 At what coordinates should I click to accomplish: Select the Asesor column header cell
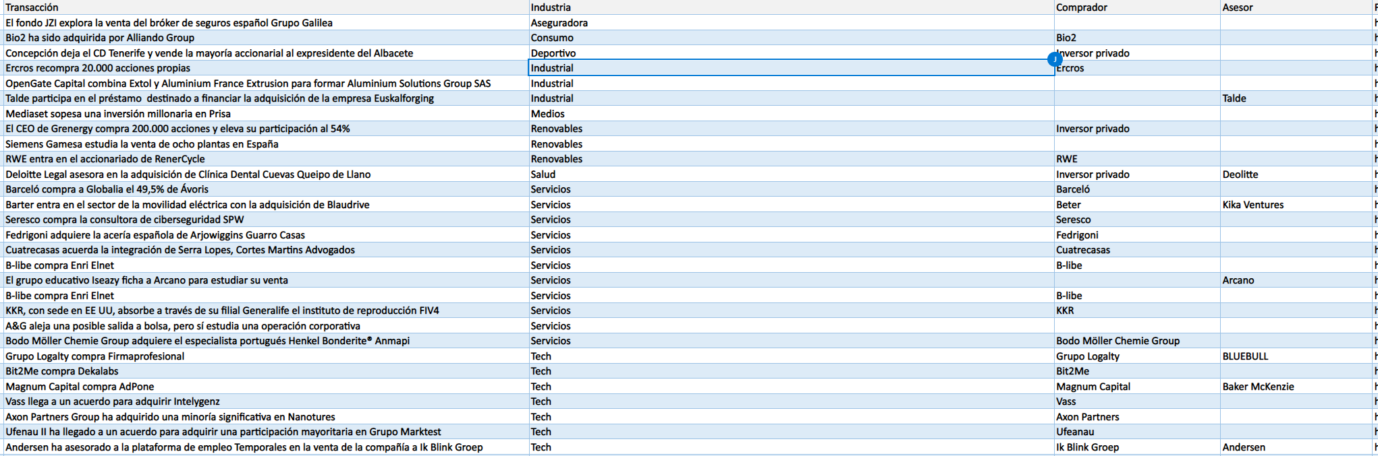[x=1296, y=7]
